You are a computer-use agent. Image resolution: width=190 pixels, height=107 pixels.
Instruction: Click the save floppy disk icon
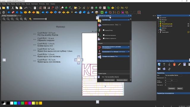point(8,8)
